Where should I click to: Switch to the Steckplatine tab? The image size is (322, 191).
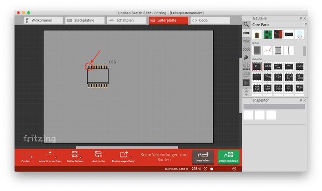[85, 20]
